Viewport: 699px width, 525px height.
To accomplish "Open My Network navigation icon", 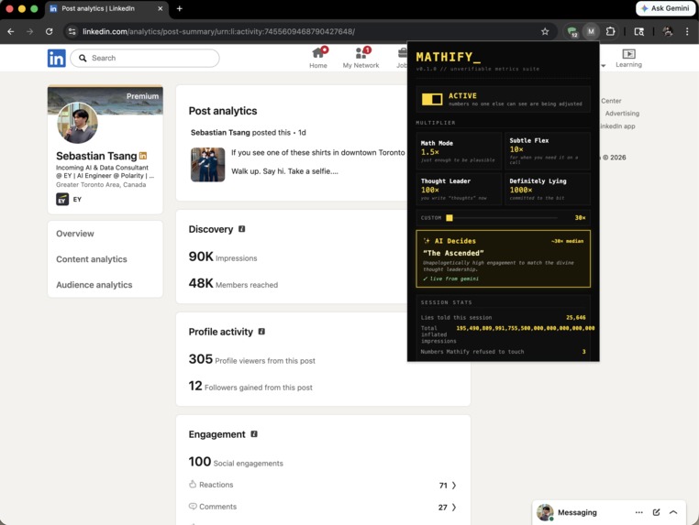I will [x=361, y=58].
